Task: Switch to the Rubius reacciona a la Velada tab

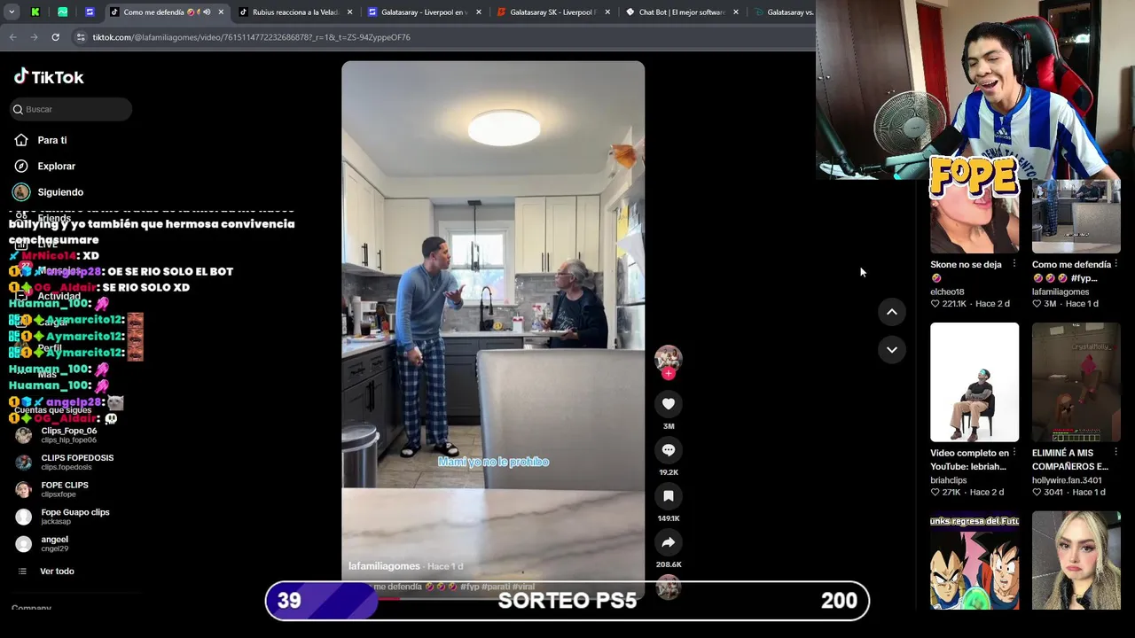Action: coord(295,12)
